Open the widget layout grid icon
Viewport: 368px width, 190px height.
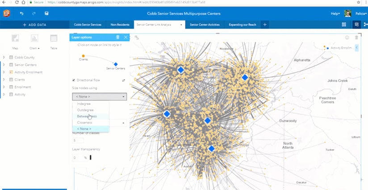pyautogui.click(x=344, y=25)
